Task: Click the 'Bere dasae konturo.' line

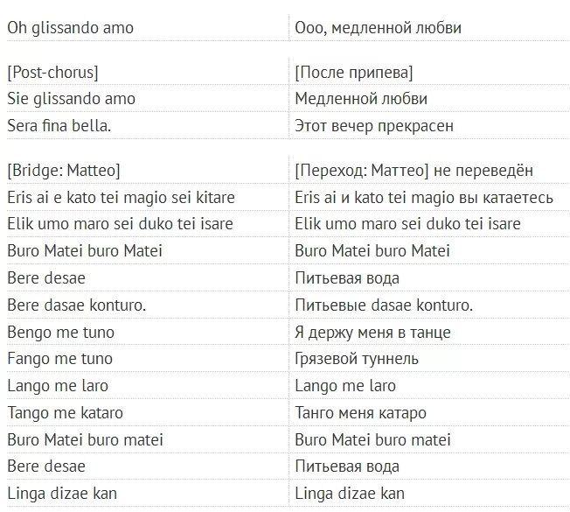Action: point(77,305)
